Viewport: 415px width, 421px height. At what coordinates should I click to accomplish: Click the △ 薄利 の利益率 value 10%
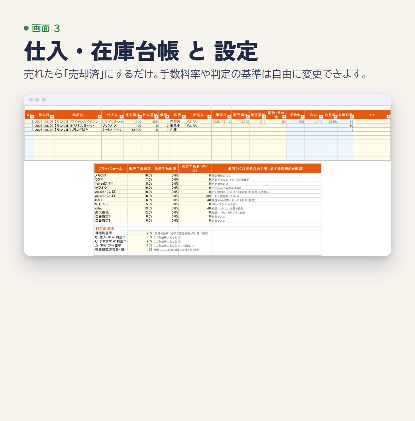click(x=140, y=245)
